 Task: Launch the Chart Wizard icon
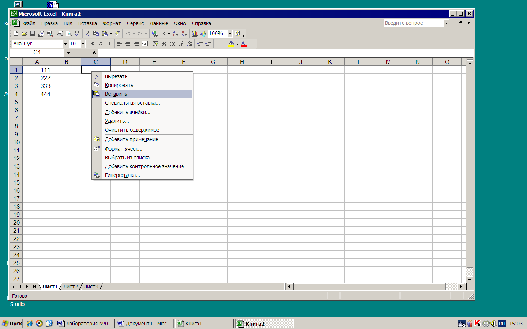(195, 34)
